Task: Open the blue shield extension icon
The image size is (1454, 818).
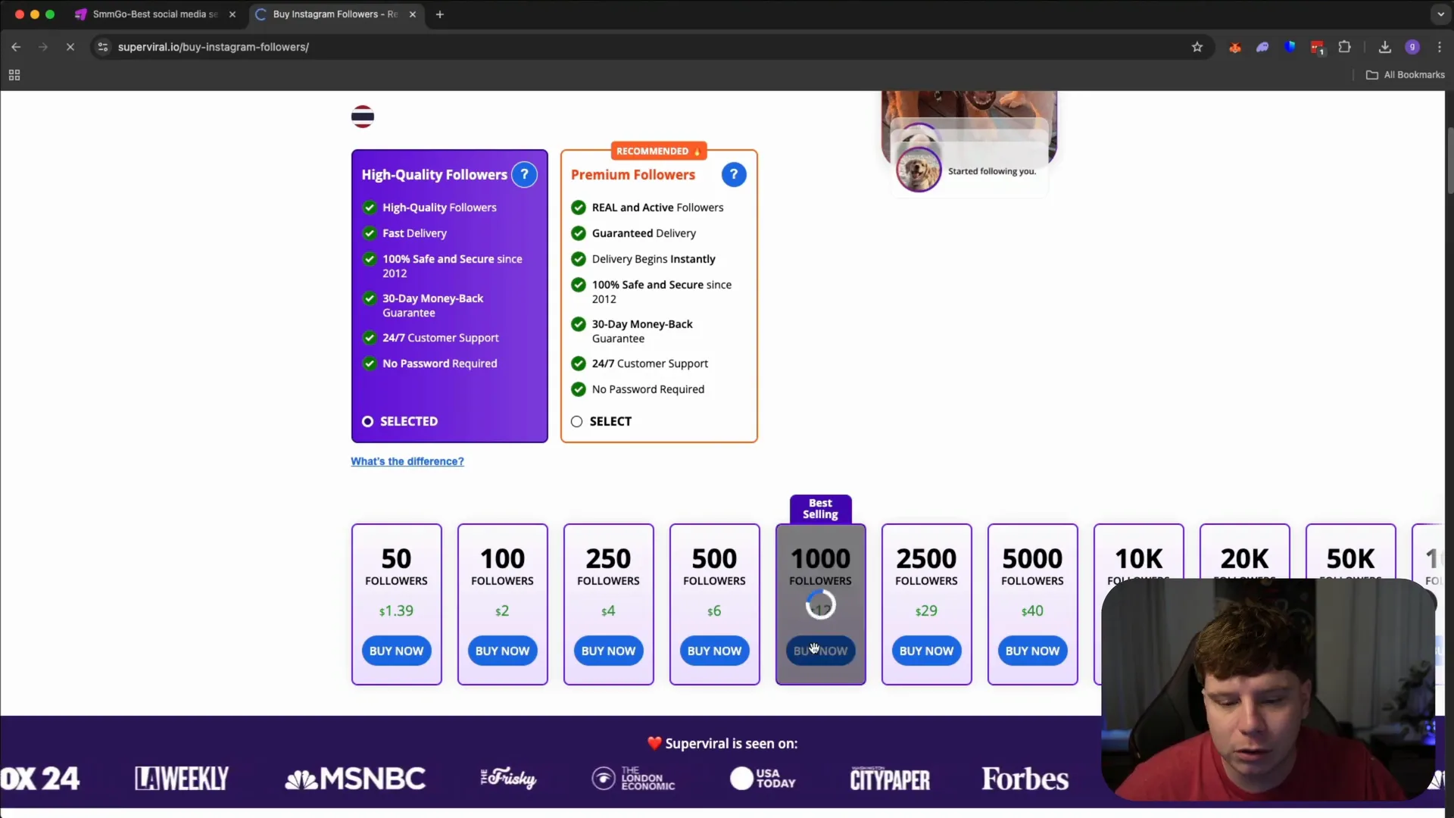Action: point(1290,47)
